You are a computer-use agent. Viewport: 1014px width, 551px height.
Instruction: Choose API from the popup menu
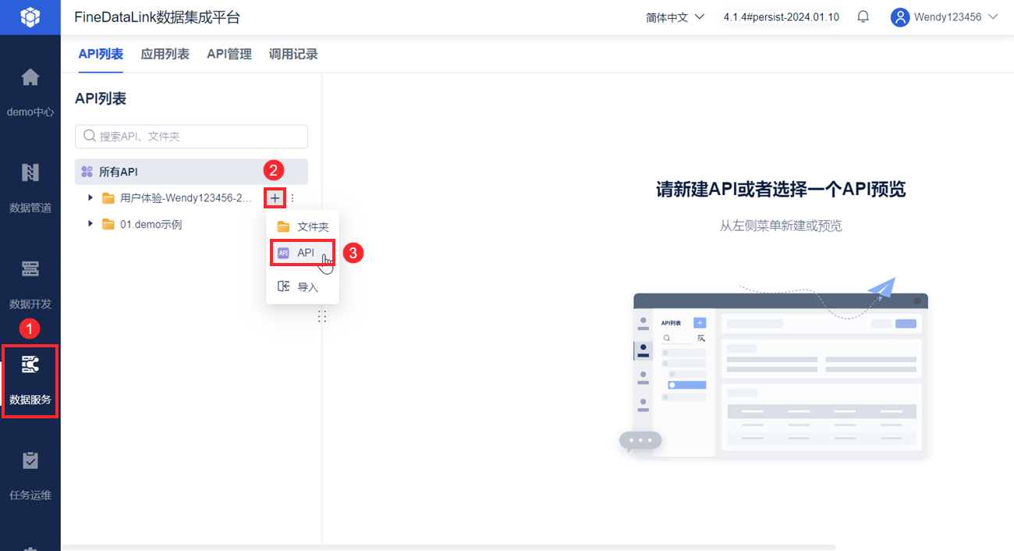[303, 253]
